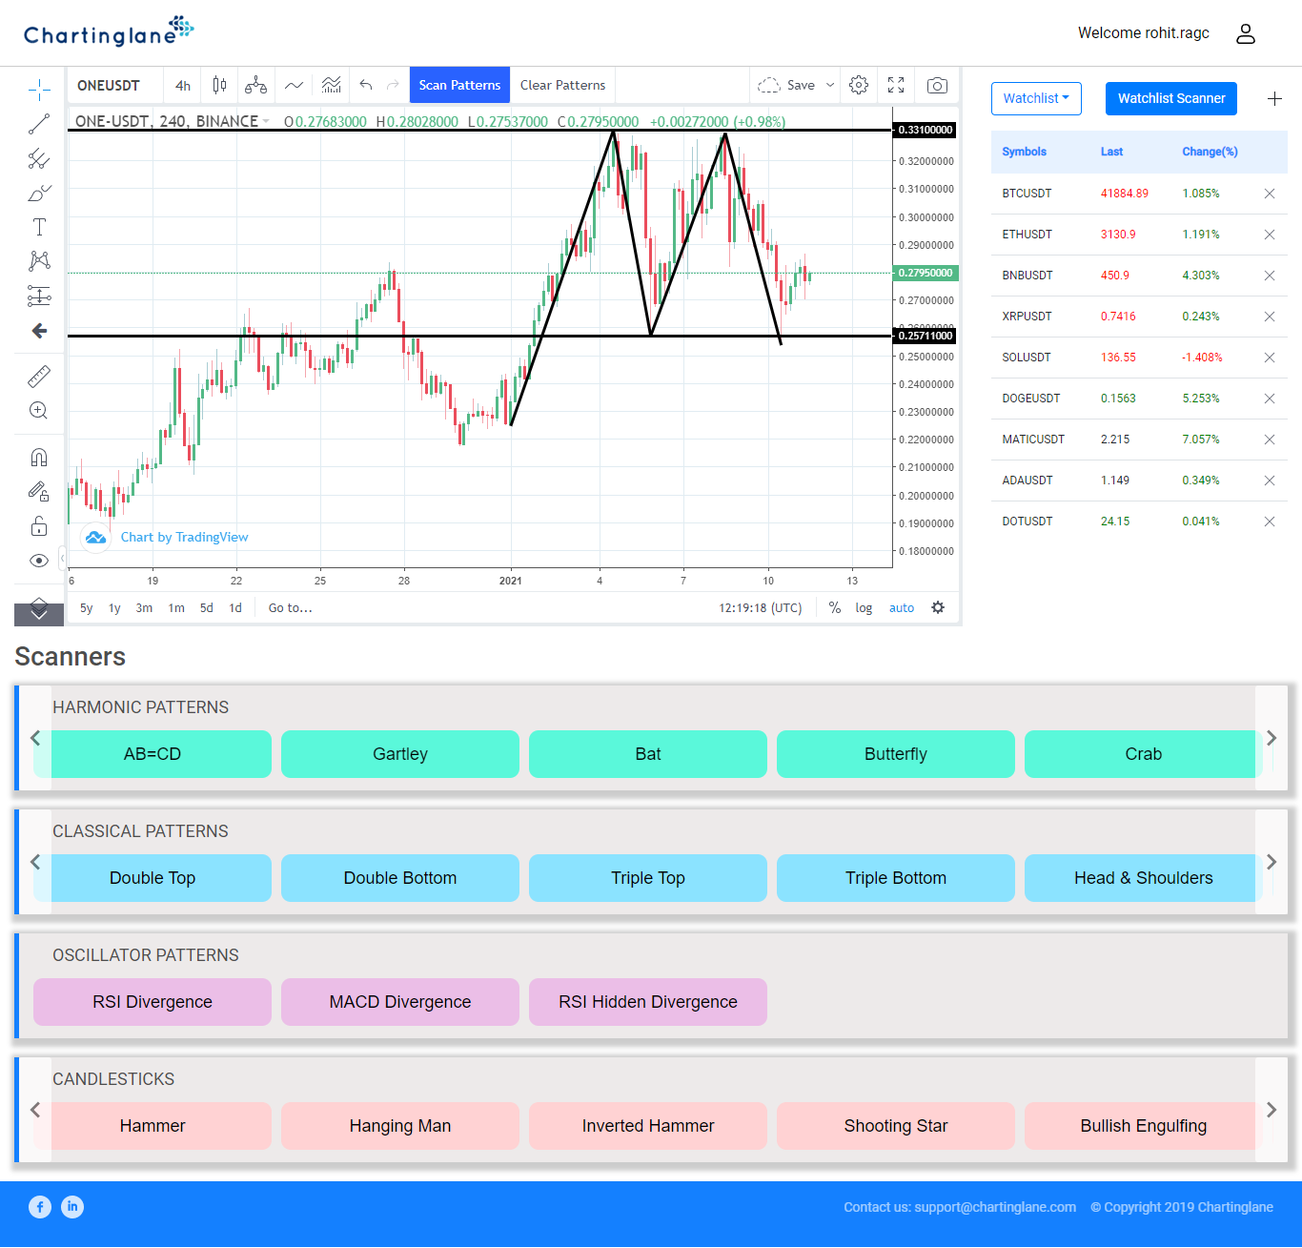Open the Save options dropdown arrow

pos(830,85)
